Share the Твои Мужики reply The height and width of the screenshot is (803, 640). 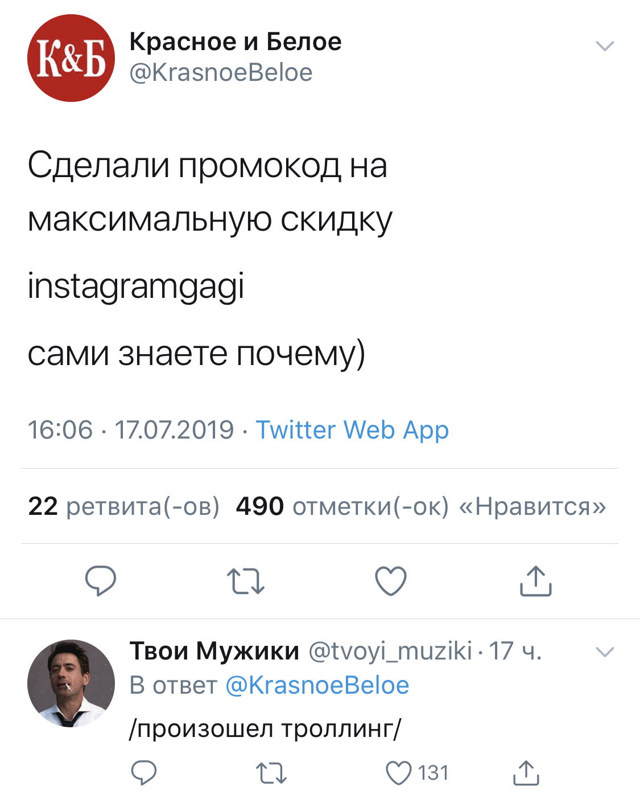(x=526, y=773)
